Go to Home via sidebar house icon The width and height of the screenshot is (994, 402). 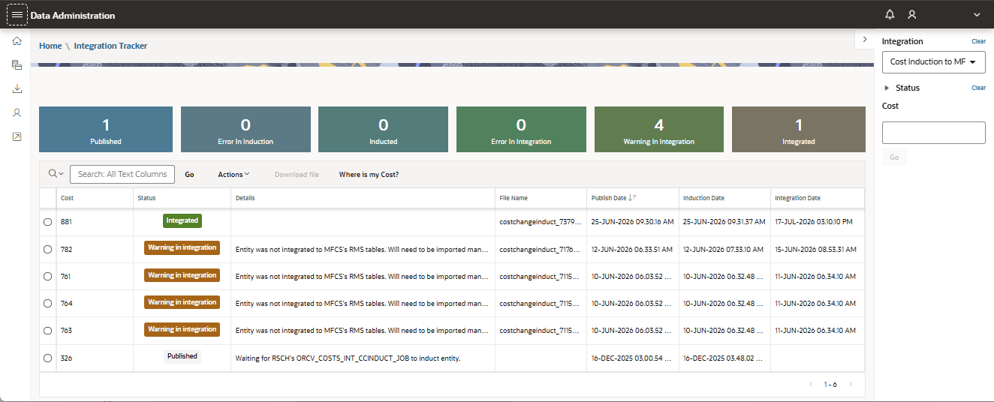17,40
